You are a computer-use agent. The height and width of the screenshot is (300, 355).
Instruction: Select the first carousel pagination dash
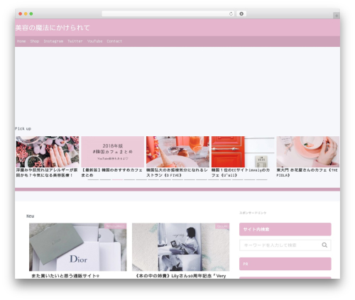click(93, 179)
